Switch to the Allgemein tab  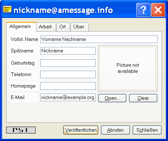21,27
